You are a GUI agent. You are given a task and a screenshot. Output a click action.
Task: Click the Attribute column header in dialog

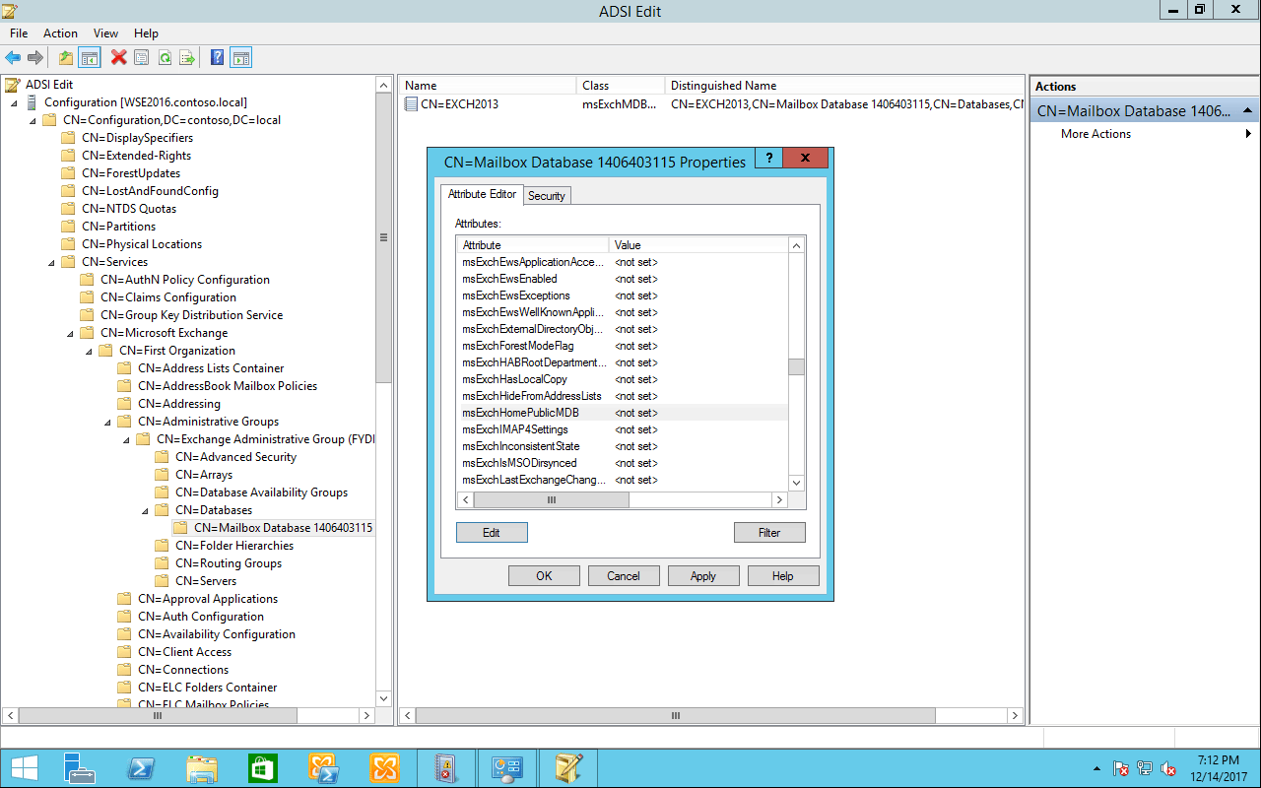click(533, 245)
